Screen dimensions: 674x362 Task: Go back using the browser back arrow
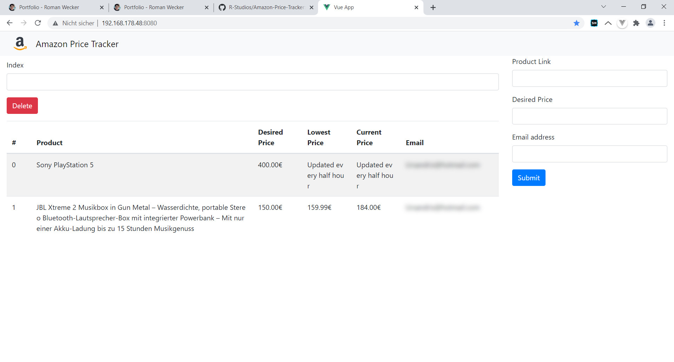(x=9, y=23)
